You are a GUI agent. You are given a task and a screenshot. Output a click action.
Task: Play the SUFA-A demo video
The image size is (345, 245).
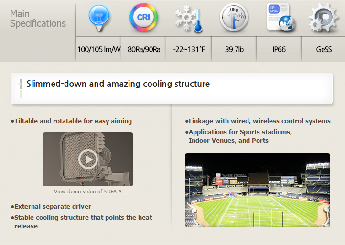point(88,159)
